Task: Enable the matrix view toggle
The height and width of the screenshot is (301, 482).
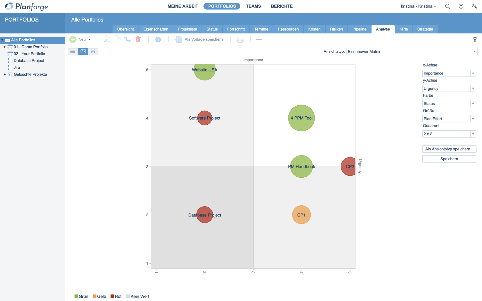Action: coord(83,51)
